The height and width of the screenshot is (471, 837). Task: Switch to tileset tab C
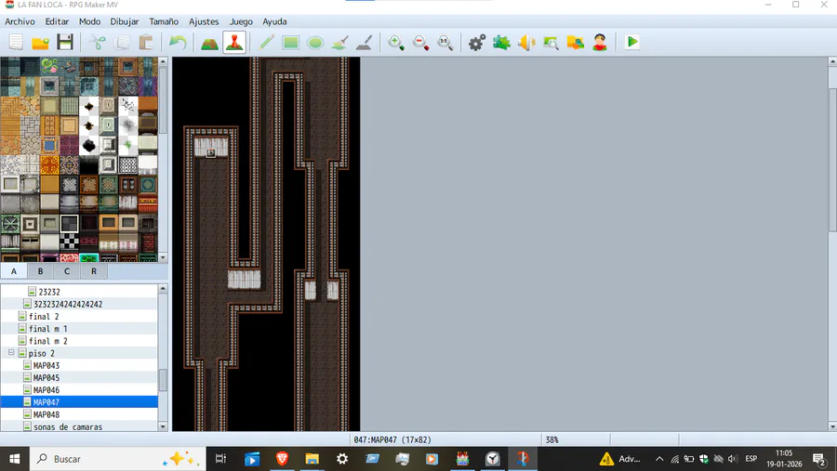click(67, 271)
